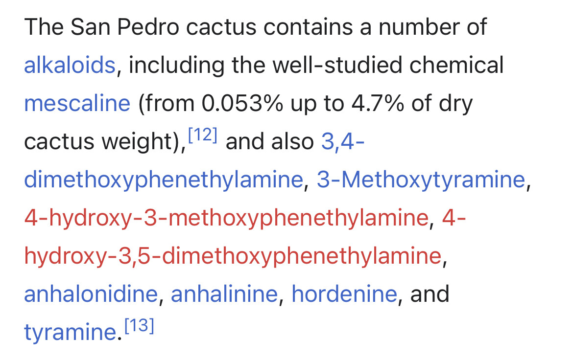Select the tyramine link
The width and height of the screenshot is (573, 361).
pyautogui.click(x=70, y=332)
